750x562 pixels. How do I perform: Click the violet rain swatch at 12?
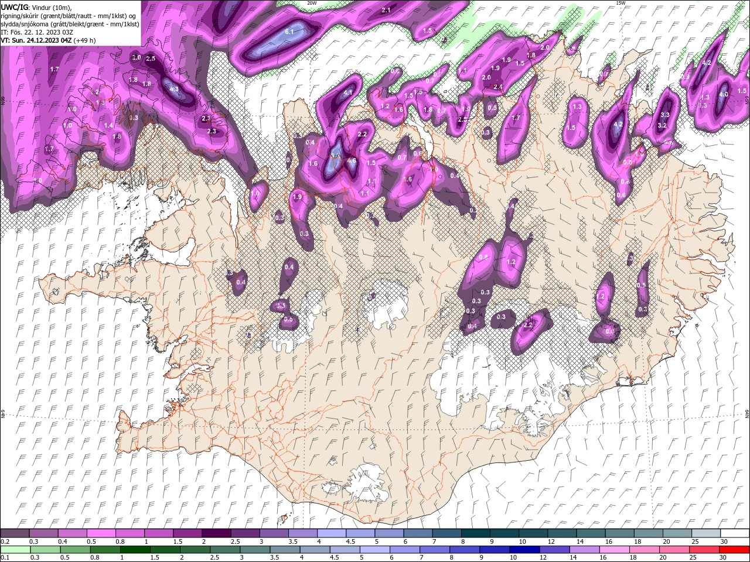[x=554, y=550]
